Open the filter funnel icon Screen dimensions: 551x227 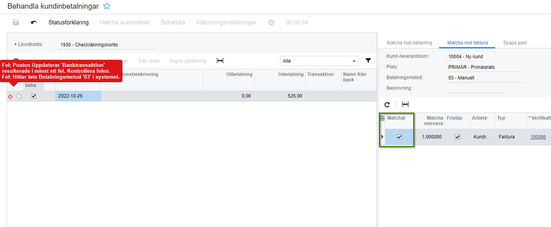[368, 61]
